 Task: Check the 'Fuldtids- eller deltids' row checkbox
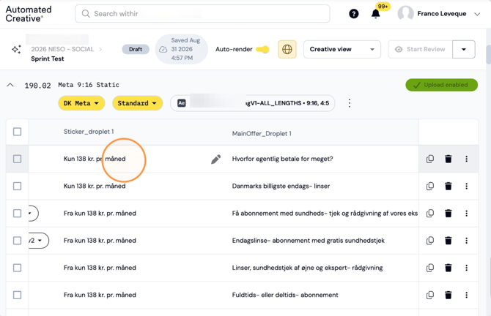(x=18, y=295)
